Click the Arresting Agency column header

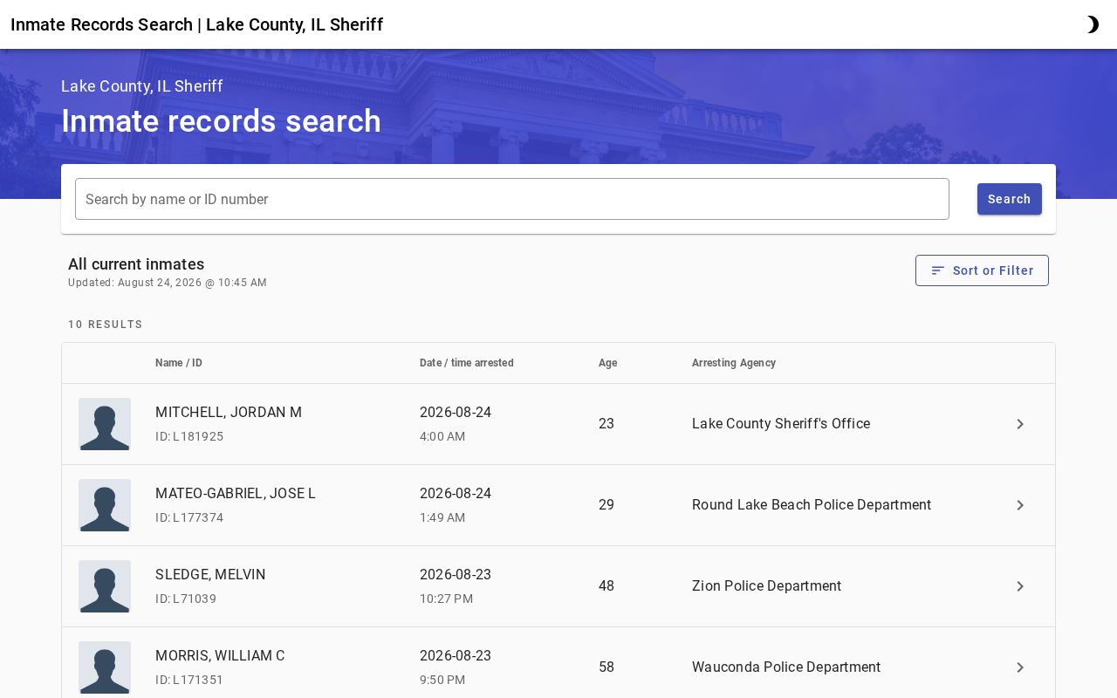point(734,363)
